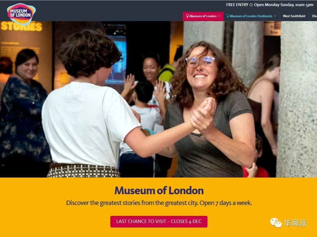Click the 'Open Monday-Sunday, 10am-5pm' text

pos(284,5)
